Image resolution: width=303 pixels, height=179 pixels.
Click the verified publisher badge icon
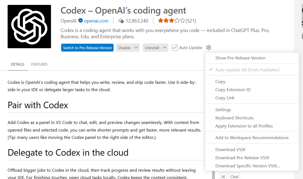tap(80, 20)
